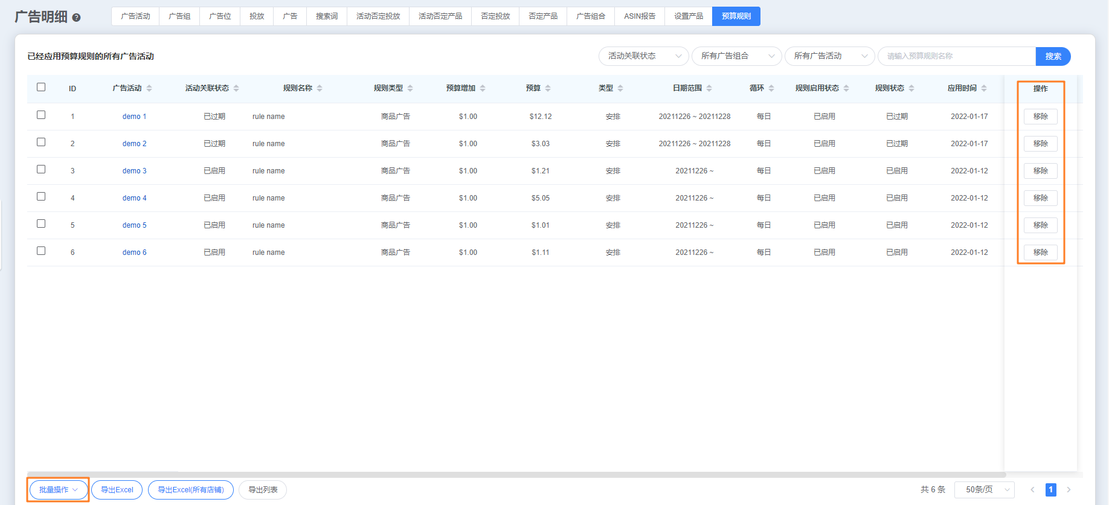Sort by 应用时间 column sort icon
Screen dimensions: 1109x505
(984, 88)
